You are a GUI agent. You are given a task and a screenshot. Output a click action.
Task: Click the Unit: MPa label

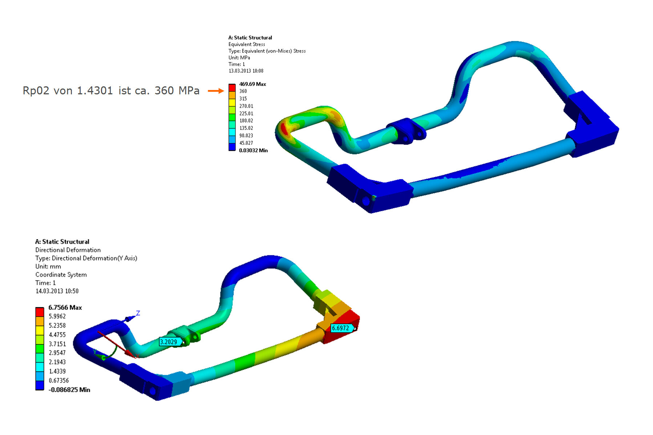tap(239, 58)
